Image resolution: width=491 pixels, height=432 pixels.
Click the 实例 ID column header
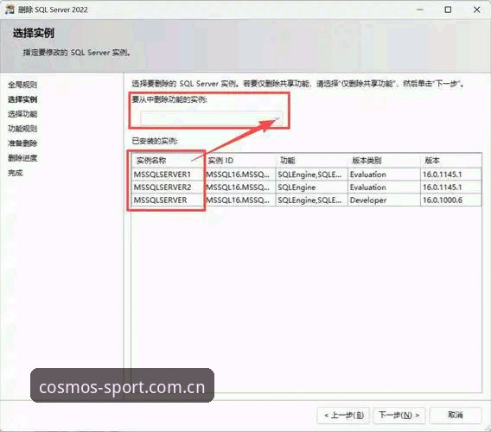(240, 161)
